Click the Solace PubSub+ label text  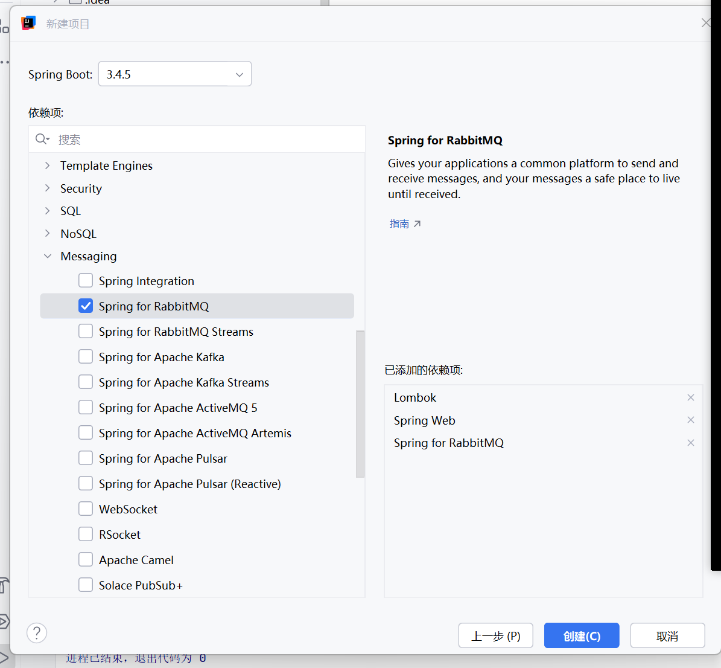point(141,585)
